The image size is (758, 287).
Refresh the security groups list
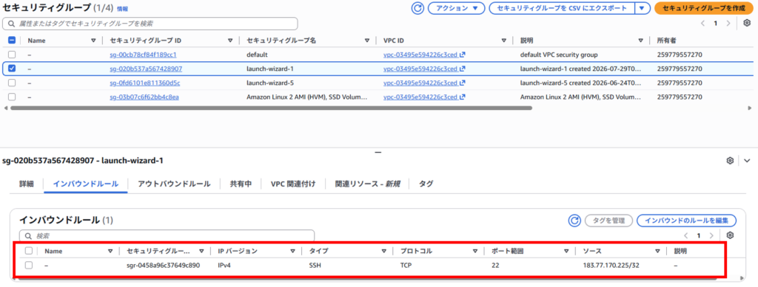[417, 8]
